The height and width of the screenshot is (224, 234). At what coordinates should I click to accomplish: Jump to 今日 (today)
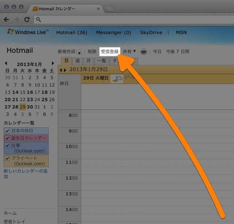coord(157,51)
